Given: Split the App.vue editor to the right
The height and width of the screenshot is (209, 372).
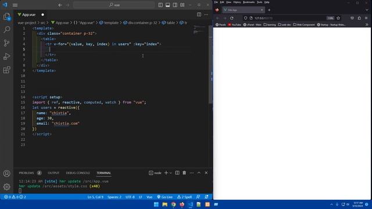Looking at the screenshot, I should [x=199, y=15].
